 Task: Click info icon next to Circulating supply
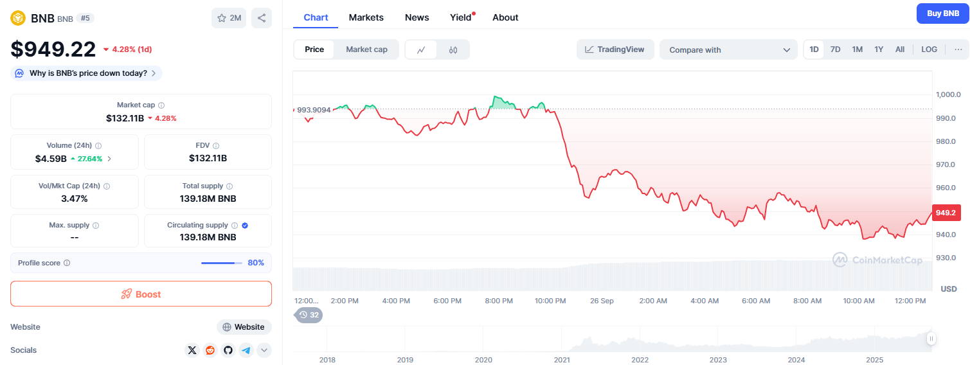point(235,226)
